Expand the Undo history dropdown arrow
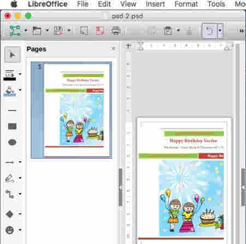Image resolution: width=246 pixels, height=244 pixels. 220,31
